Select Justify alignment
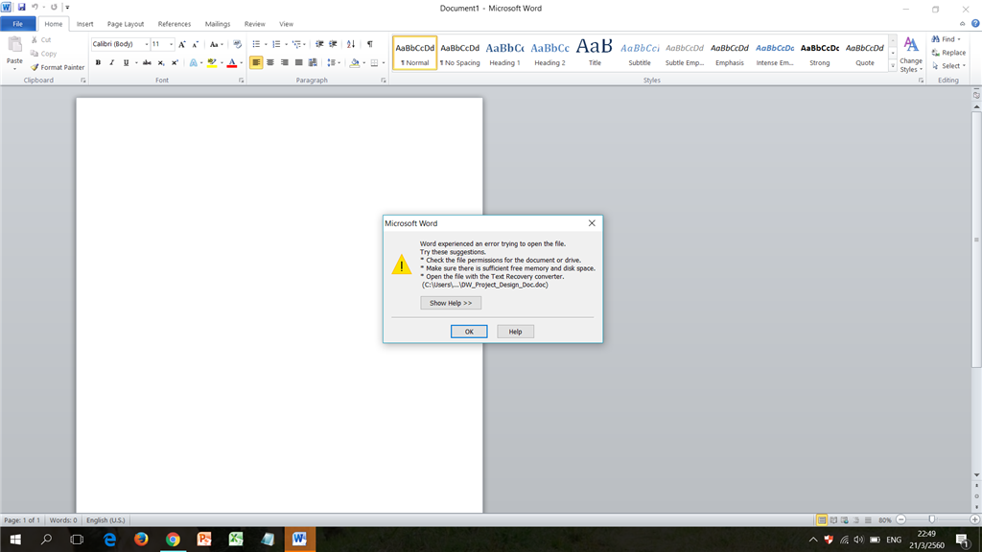This screenshot has width=982, height=552. 299,62
